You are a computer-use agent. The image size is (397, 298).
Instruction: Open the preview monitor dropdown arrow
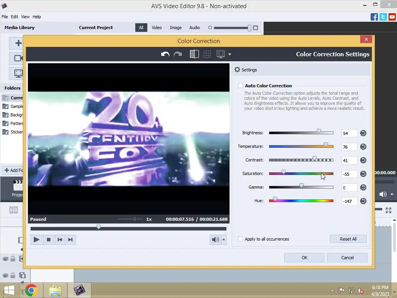(x=230, y=54)
